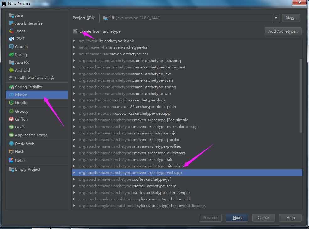Viewport: 309px width, 229px height.
Task: Select the softeu-archetype-seam-simple archetype
Action: (x=187, y=193)
